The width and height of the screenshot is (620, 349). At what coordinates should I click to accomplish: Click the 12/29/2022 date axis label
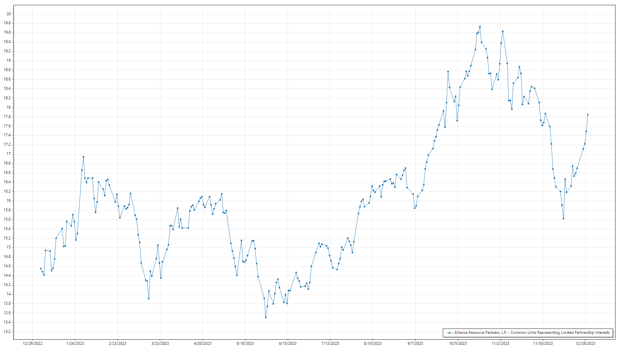[x=33, y=343]
